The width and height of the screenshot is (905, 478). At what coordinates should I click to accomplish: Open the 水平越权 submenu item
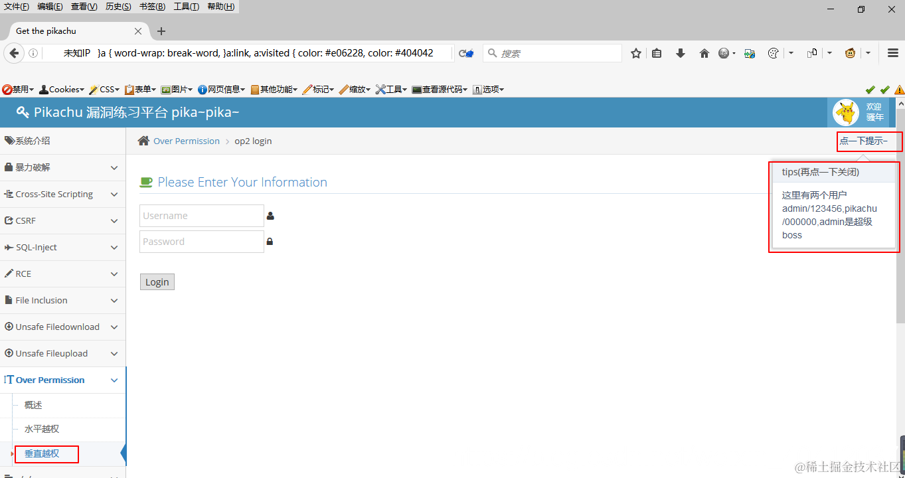[42, 429]
